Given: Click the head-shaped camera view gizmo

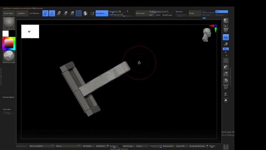Looking at the screenshot, I should coord(207,35).
